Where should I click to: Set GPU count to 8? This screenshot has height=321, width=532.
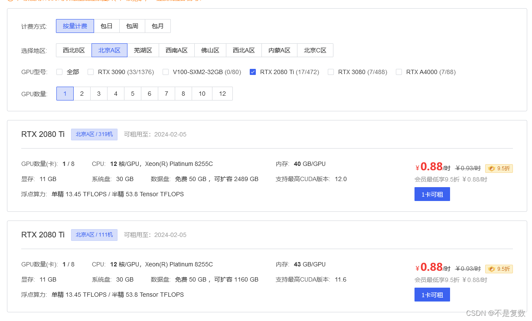183,94
